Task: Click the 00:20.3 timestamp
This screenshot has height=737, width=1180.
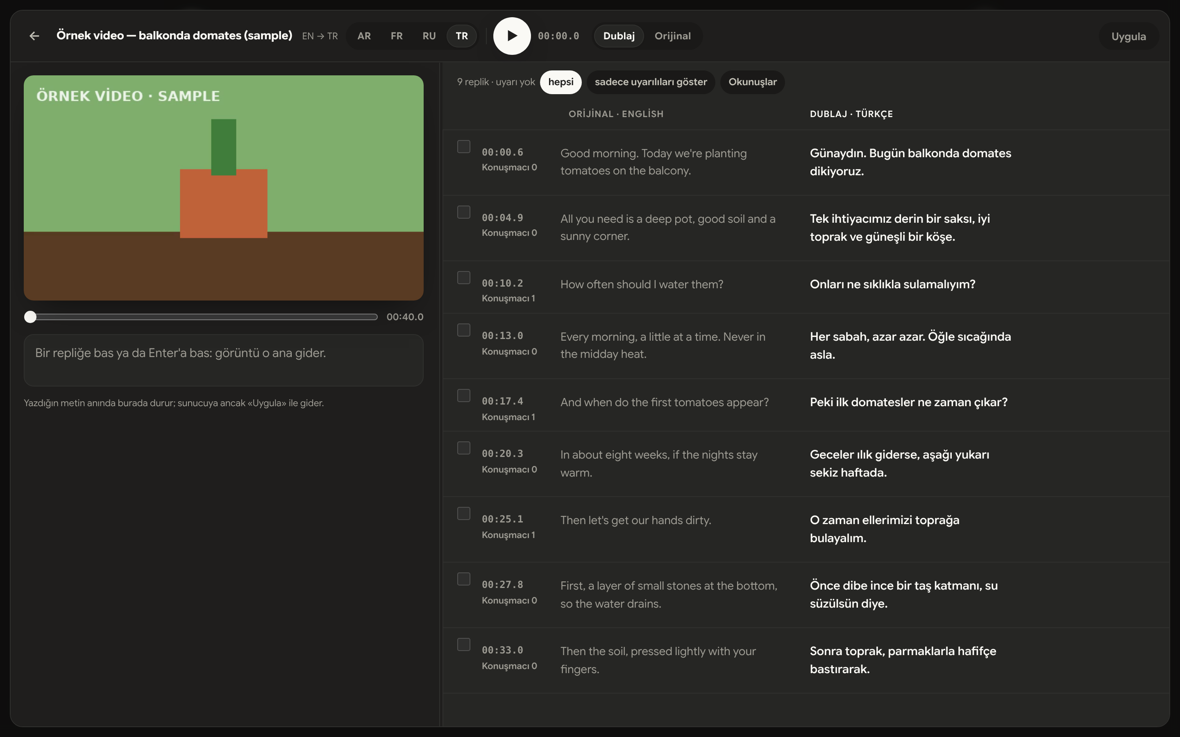Action: pos(502,453)
